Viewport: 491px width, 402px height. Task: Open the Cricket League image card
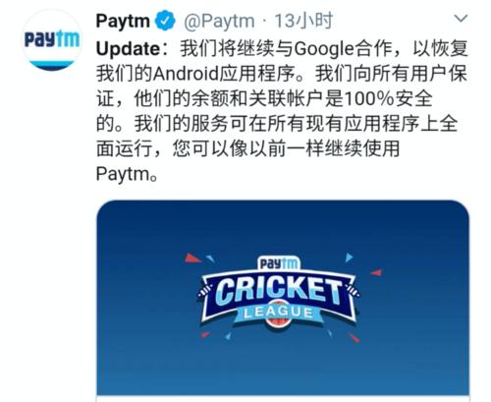point(283,299)
